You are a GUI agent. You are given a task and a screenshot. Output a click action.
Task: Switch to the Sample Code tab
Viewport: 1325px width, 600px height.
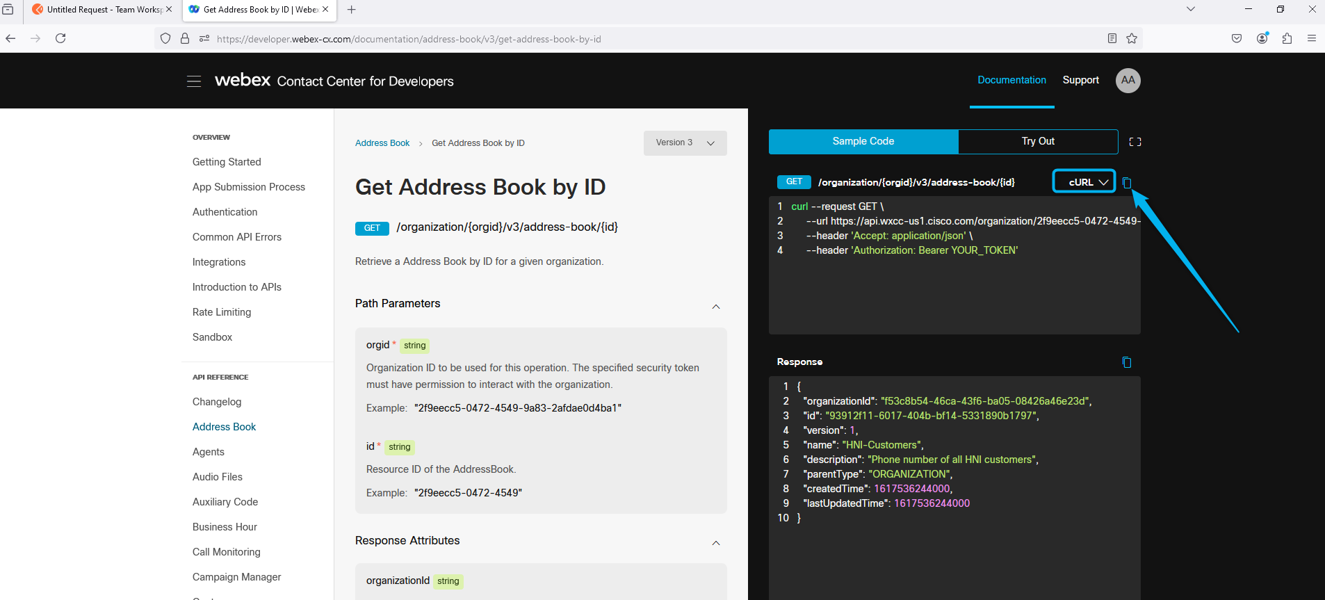[863, 141]
